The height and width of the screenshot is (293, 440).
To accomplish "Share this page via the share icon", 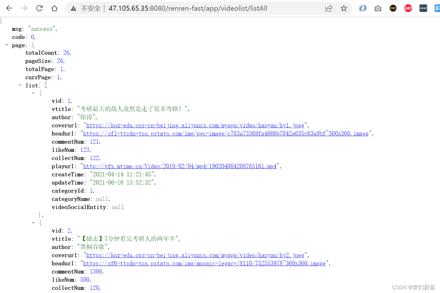I will pos(329,8).
